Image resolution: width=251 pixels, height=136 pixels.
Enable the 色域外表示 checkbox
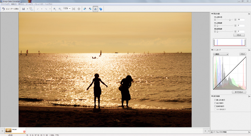click(215, 106)
